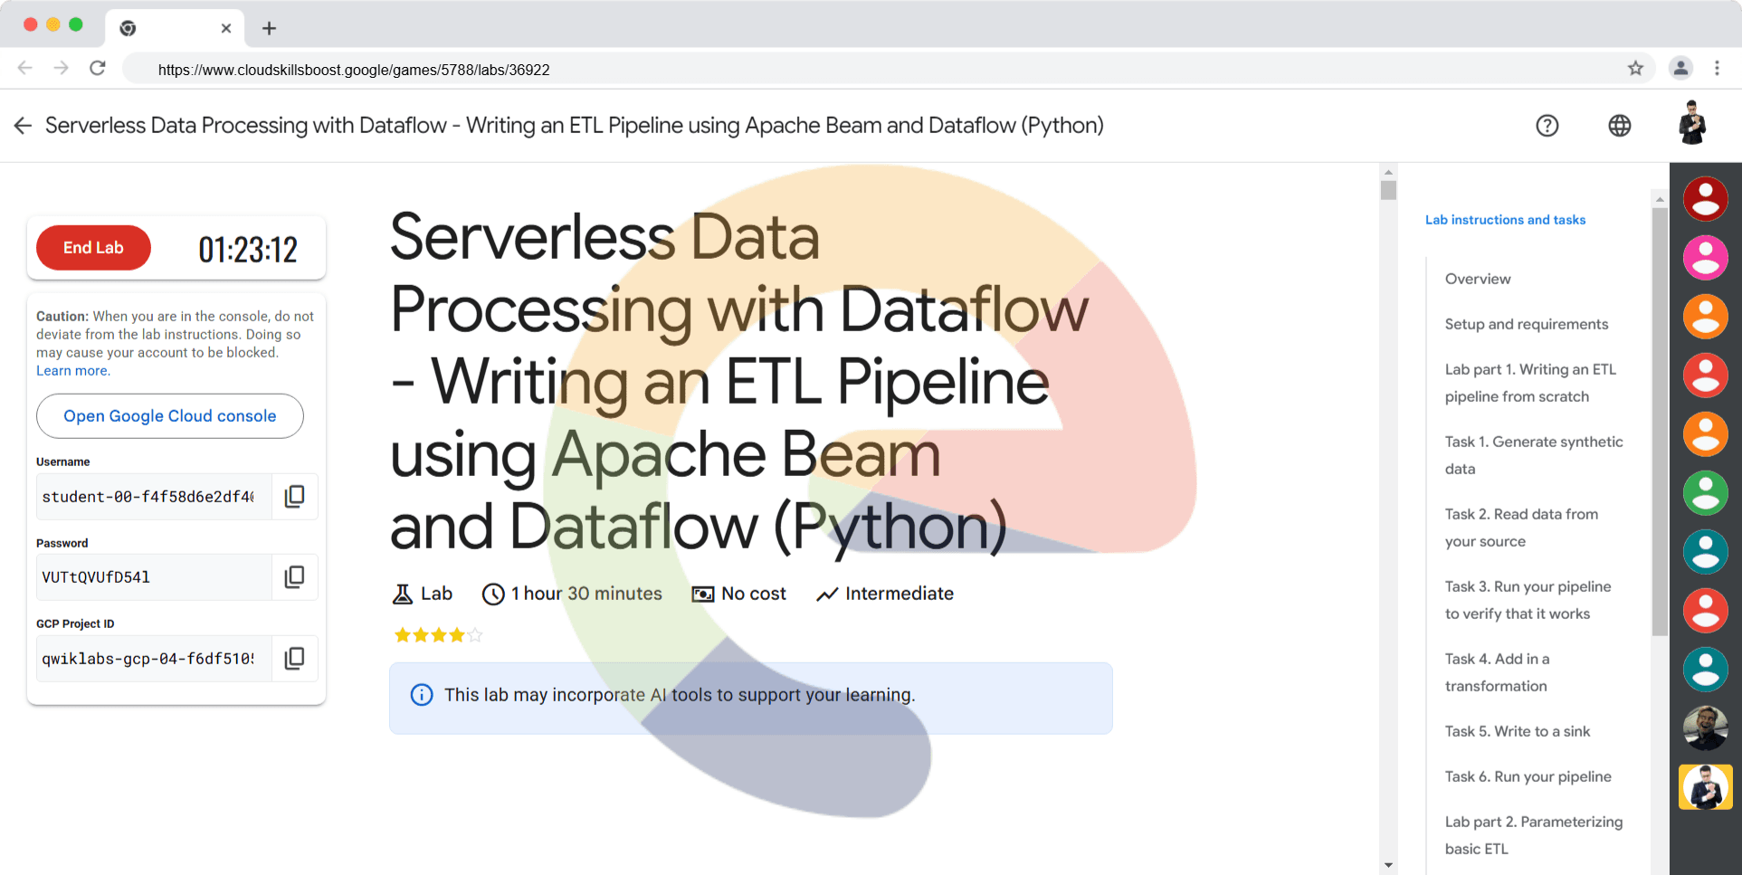The image size is (1742, 875).
Task: Click the End Lab button
Action: click(x=93, y=248)
